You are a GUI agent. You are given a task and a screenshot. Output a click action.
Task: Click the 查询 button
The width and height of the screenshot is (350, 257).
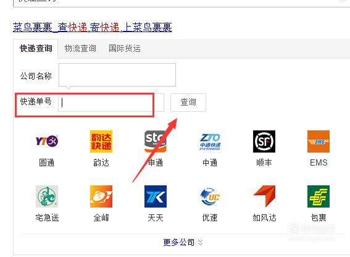point(188,103)
